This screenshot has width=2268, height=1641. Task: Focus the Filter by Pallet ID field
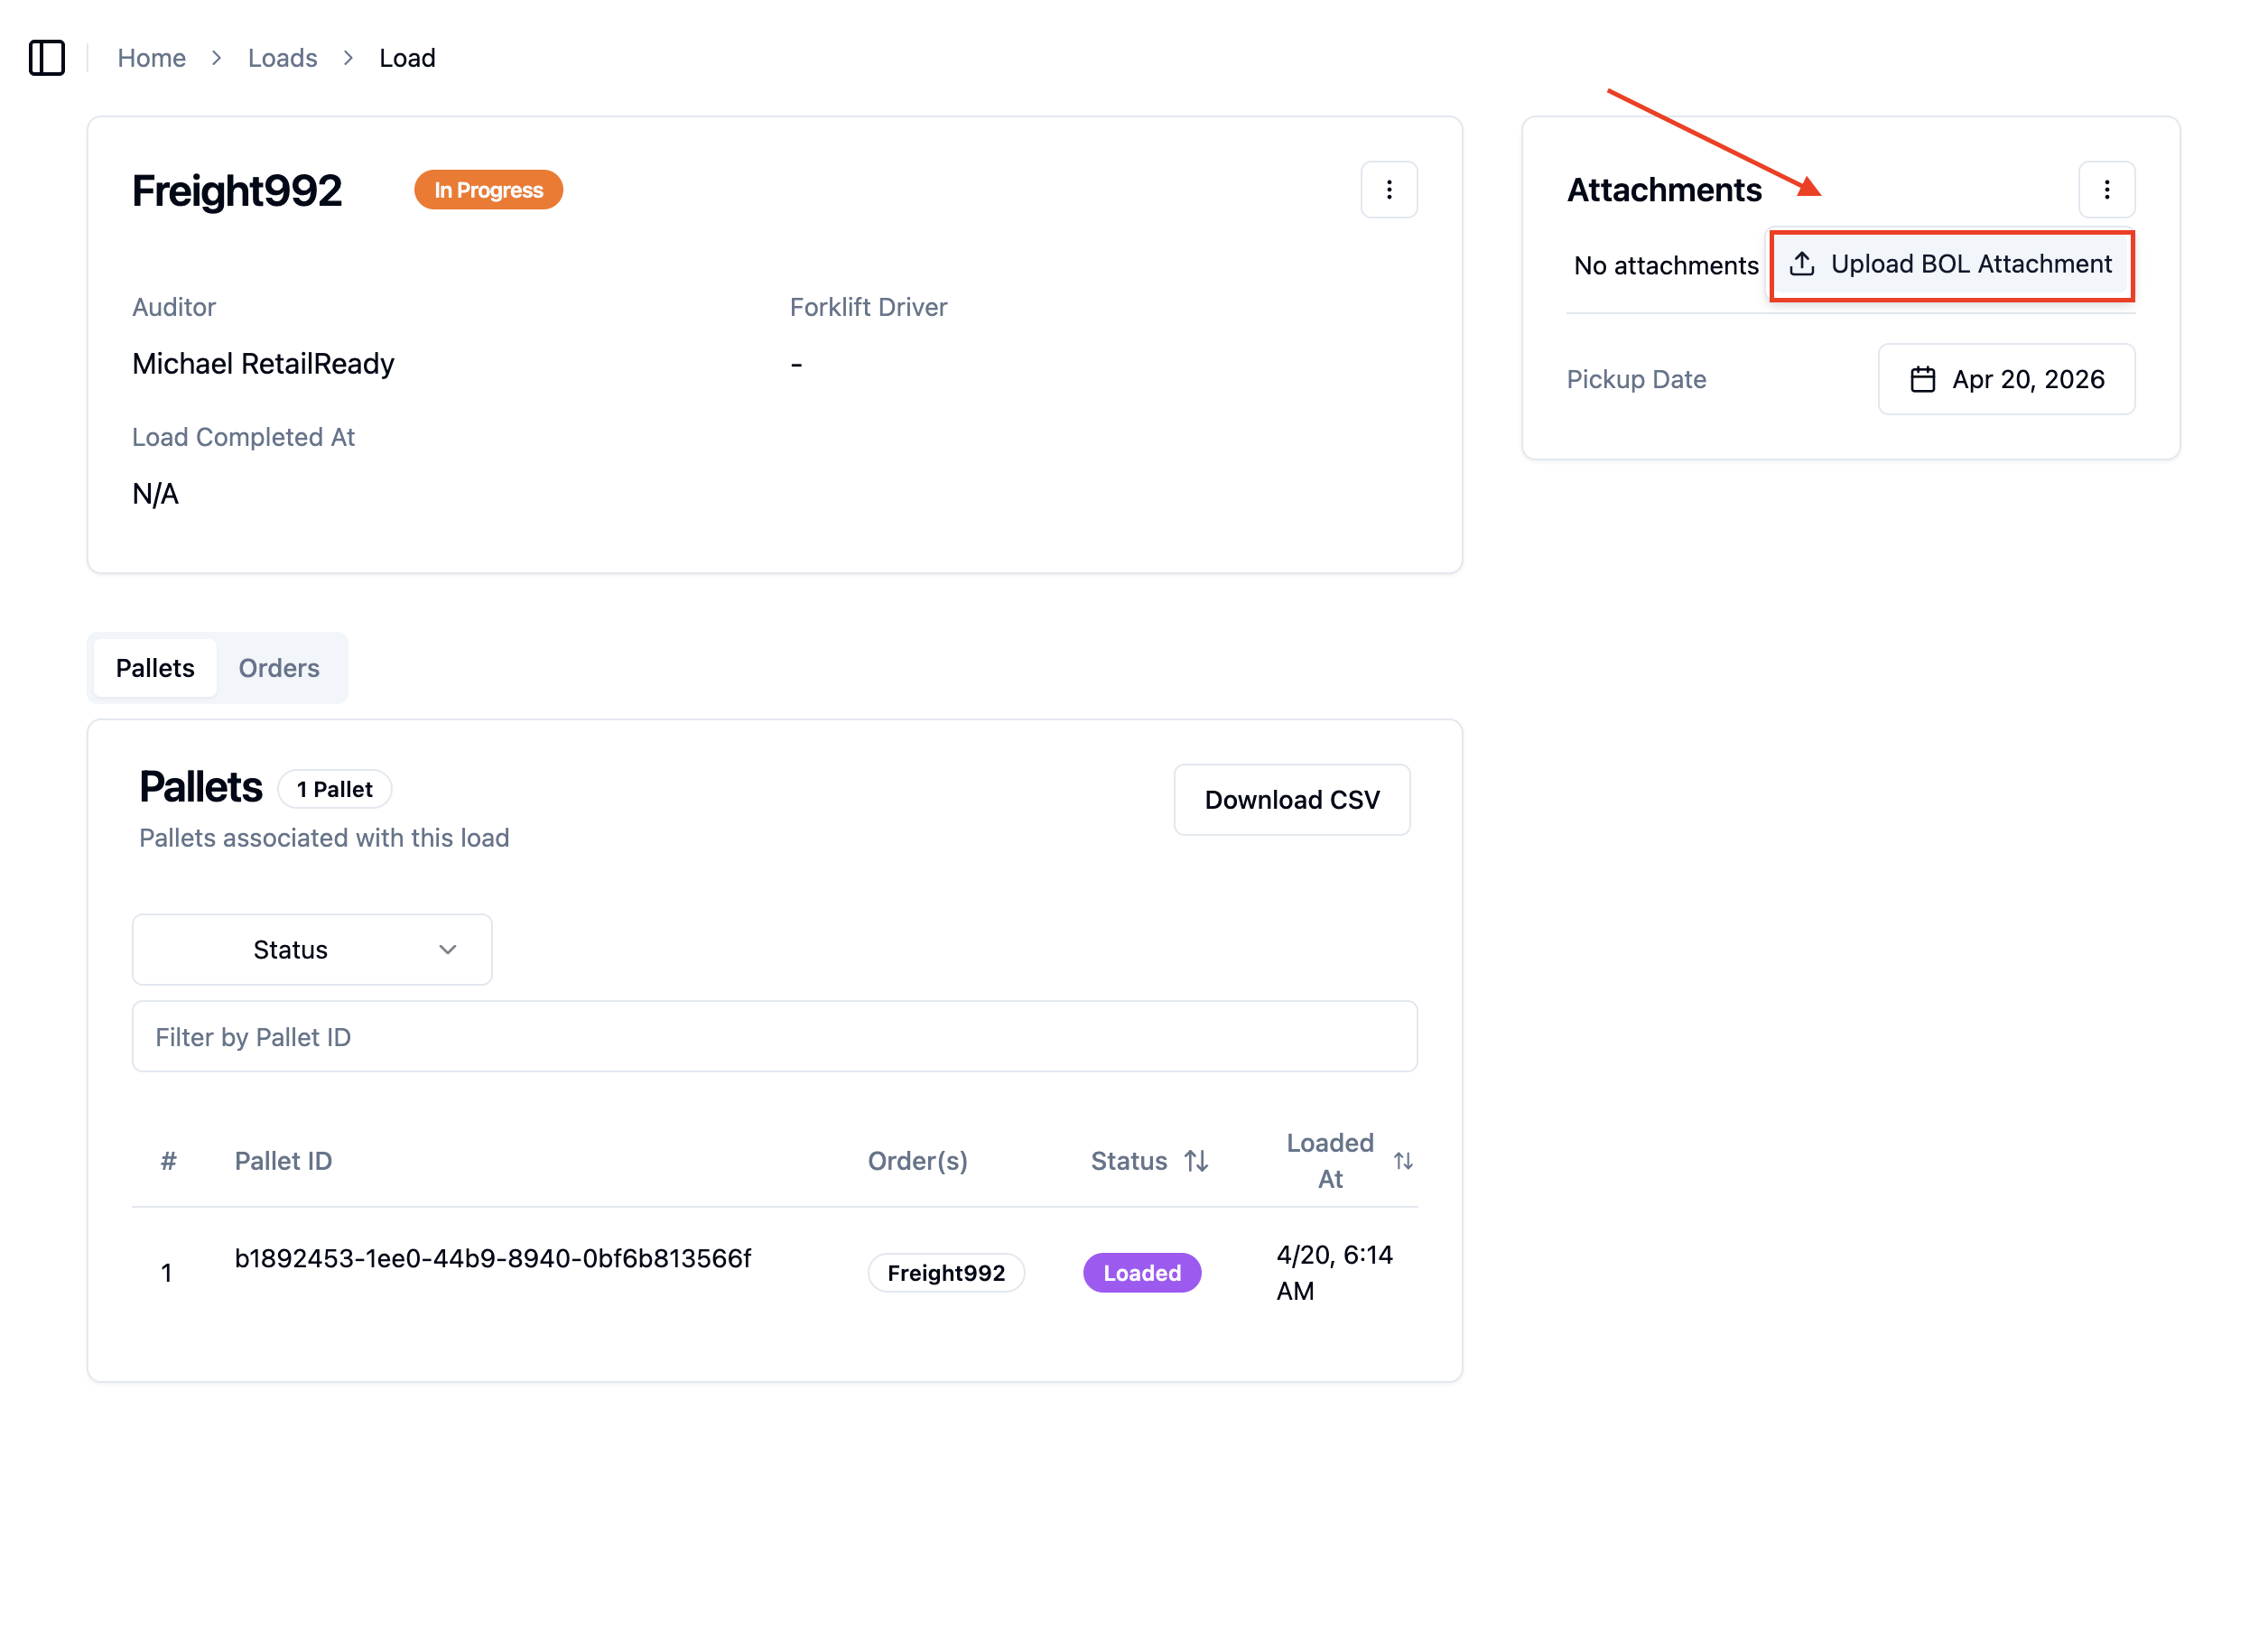click(775, 1037)
